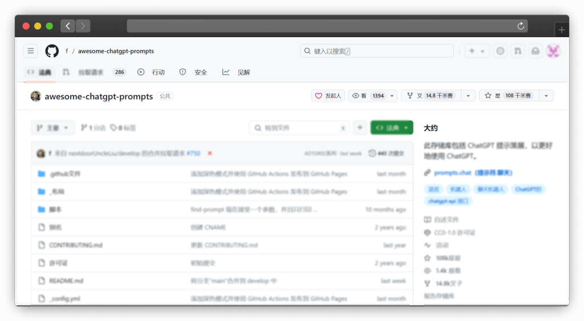View the branches count link

click(x=93, y=128)
